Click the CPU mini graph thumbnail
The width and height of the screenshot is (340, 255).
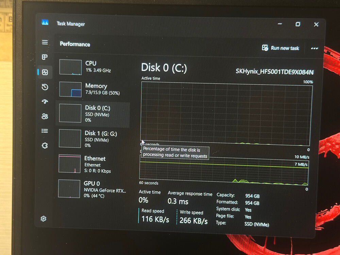click(x=70, y=67)
